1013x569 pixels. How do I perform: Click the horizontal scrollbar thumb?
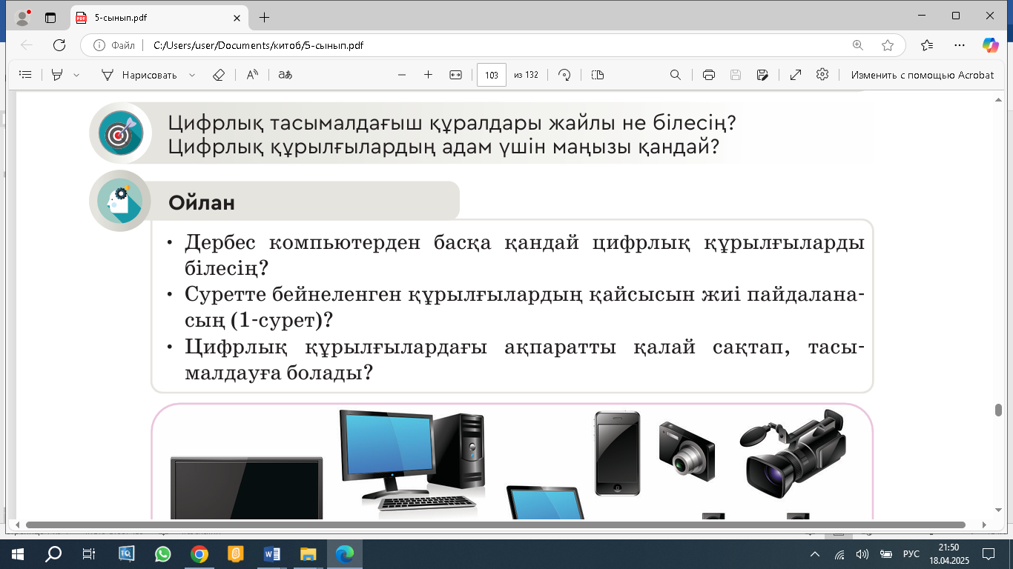495,525
